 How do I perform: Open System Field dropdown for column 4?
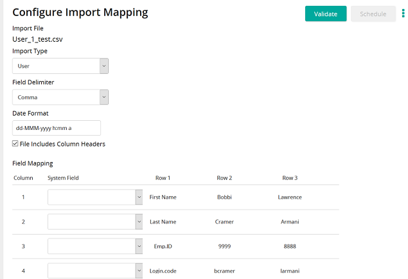pos(95,271)
